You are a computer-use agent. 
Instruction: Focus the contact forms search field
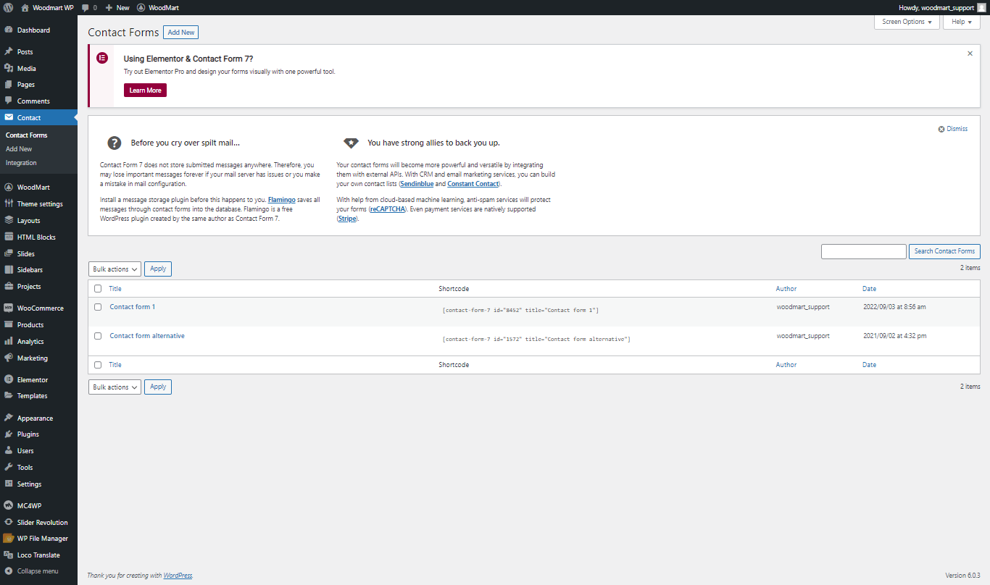(x=864, y=251)
